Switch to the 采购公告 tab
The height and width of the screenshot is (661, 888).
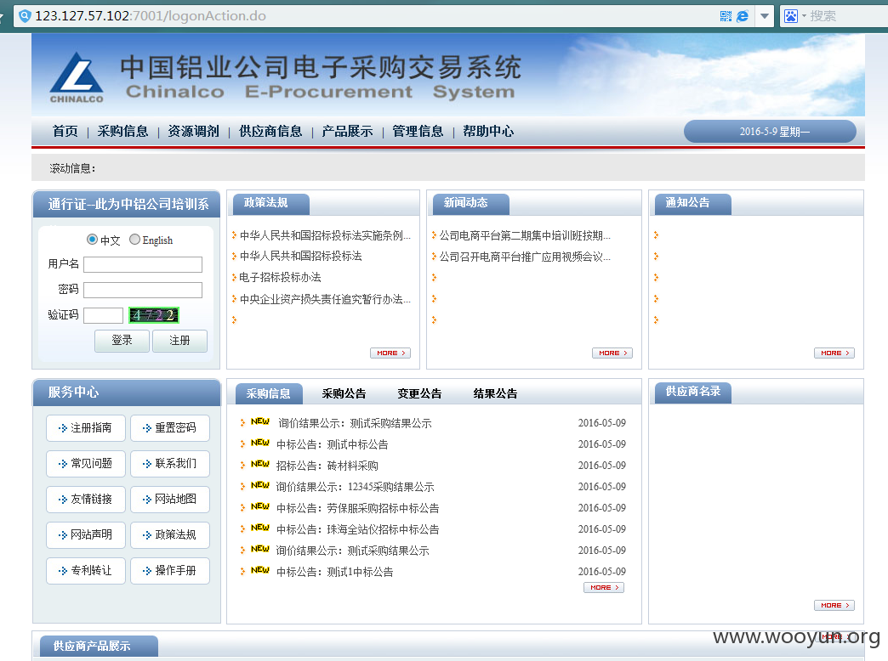click(x=344, y=393)
